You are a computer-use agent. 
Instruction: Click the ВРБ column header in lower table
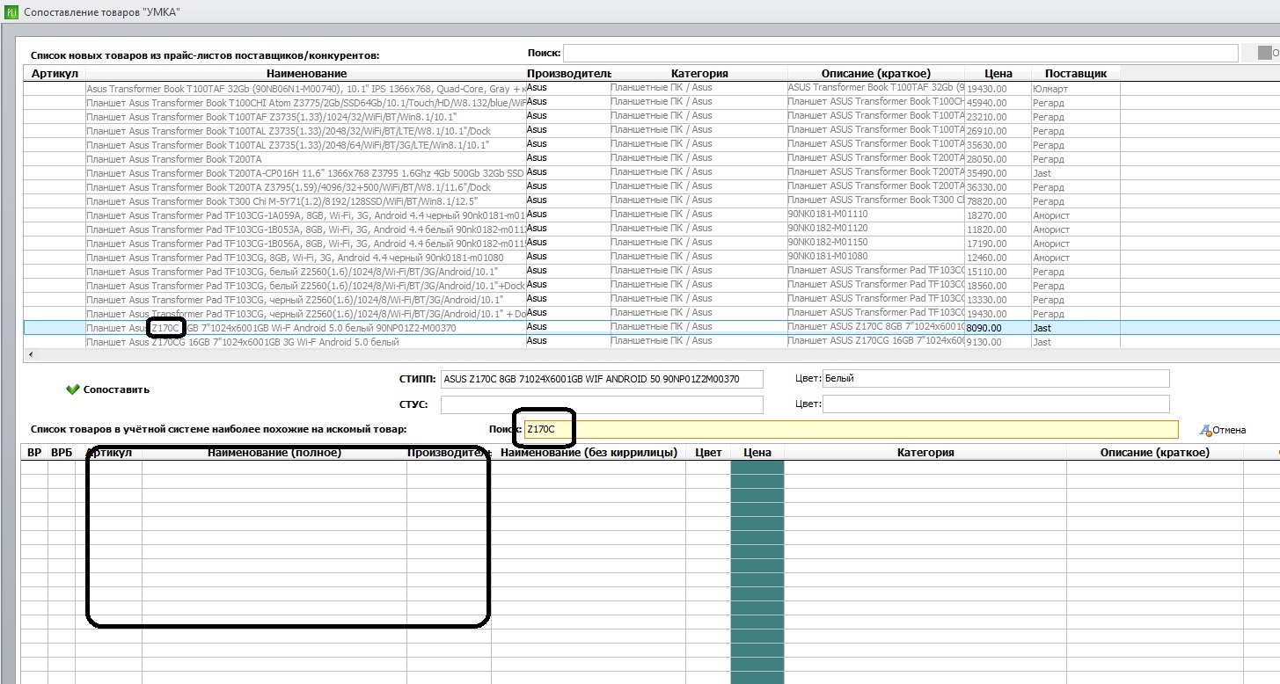click(62, 453)
